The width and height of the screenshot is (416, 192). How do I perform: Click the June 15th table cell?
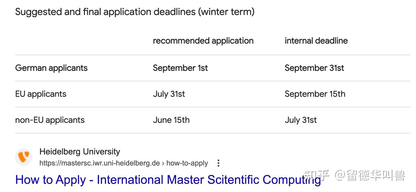click(x=171, y=120)
